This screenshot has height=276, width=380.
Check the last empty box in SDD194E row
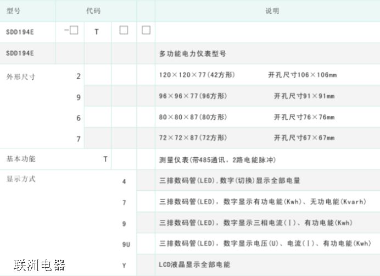146,31
